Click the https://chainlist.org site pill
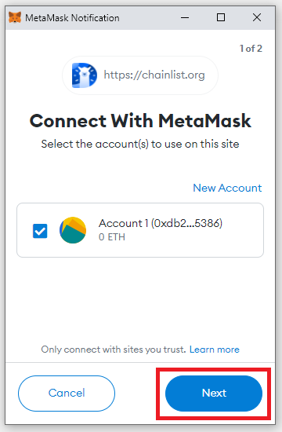The image size is (282, 432). point(140,75)
